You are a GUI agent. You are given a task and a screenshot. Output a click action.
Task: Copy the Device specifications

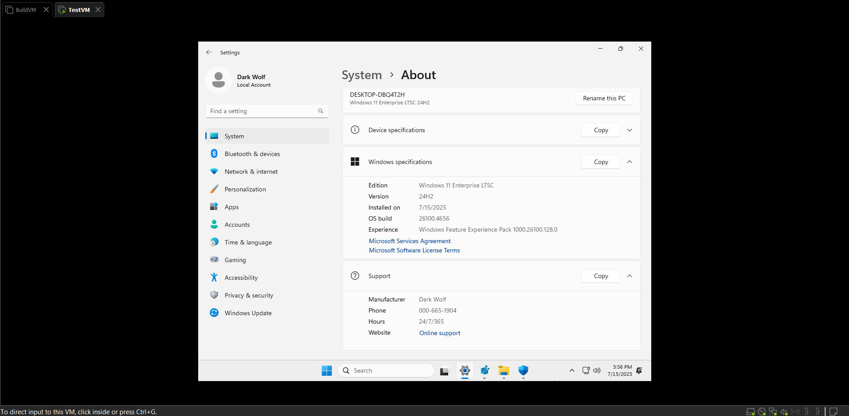click(x=601, y=130)
